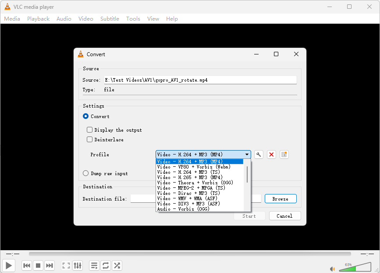The width and height of the screenshot is (380, 273).
Task: Click VLC cone icon in main title bar
Action: [x=7, y=7]
